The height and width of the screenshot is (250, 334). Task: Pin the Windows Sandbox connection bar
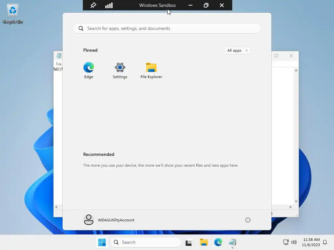pos(93,5)
